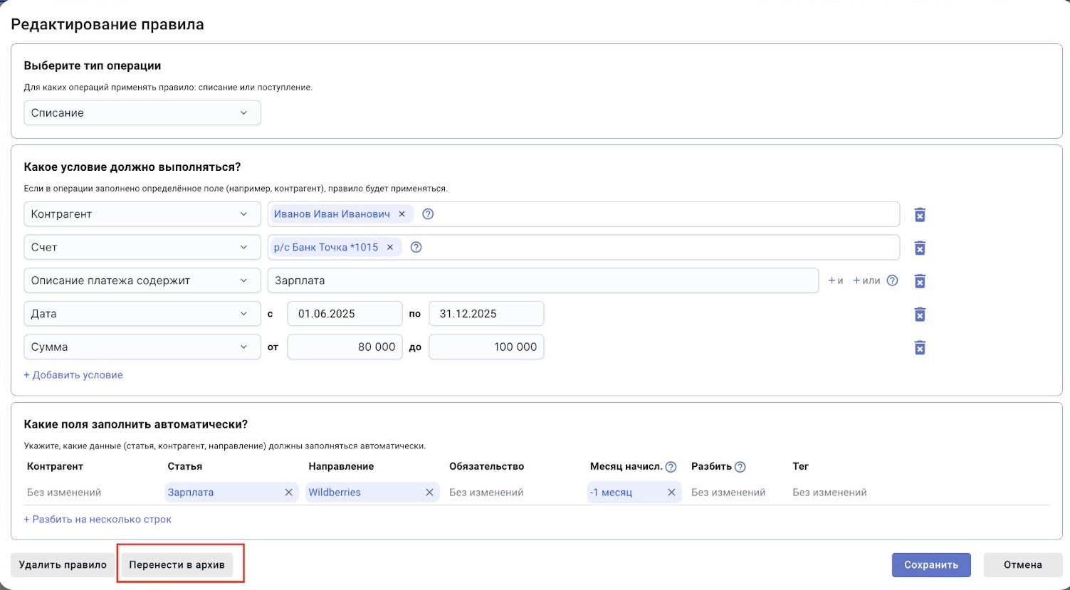1070x590 pixels.
Task: Delete the Счет condition row via trash icon
Action: tap(919, 248)
